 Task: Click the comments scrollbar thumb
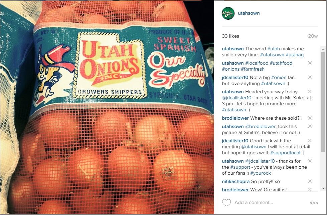[x=323, y=102]
